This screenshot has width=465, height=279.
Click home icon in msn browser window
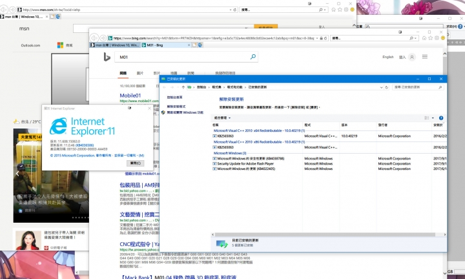coord(333,10)
